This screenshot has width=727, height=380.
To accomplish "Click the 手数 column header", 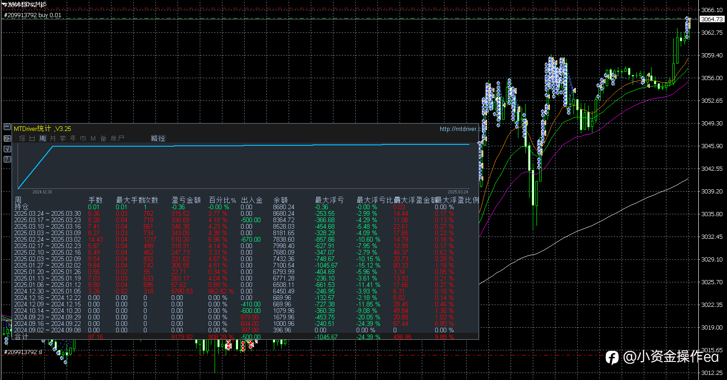I will point(95,200).
